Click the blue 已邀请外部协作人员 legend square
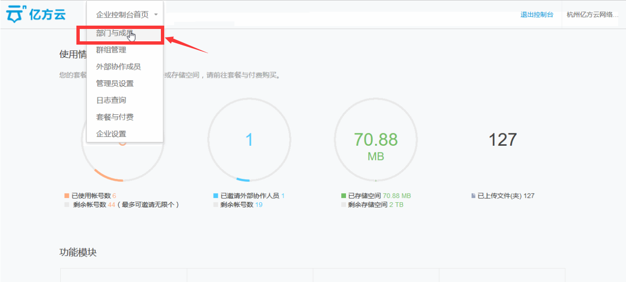Screen dimensions: 626x282 (x=216, y=196)
